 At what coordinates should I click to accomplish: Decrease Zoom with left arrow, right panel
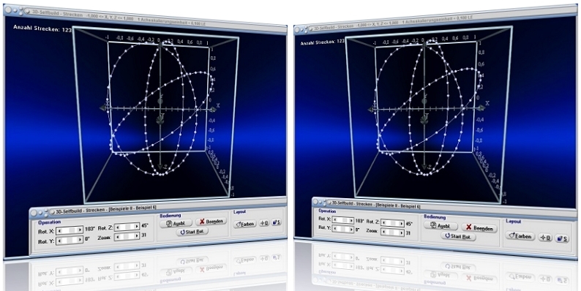click(x=383, y=232)
